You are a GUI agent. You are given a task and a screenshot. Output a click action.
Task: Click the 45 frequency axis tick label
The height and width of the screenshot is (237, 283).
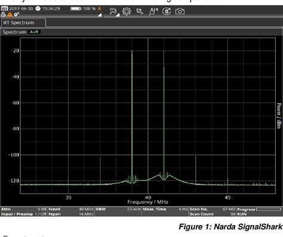click(x=227, y=198)
